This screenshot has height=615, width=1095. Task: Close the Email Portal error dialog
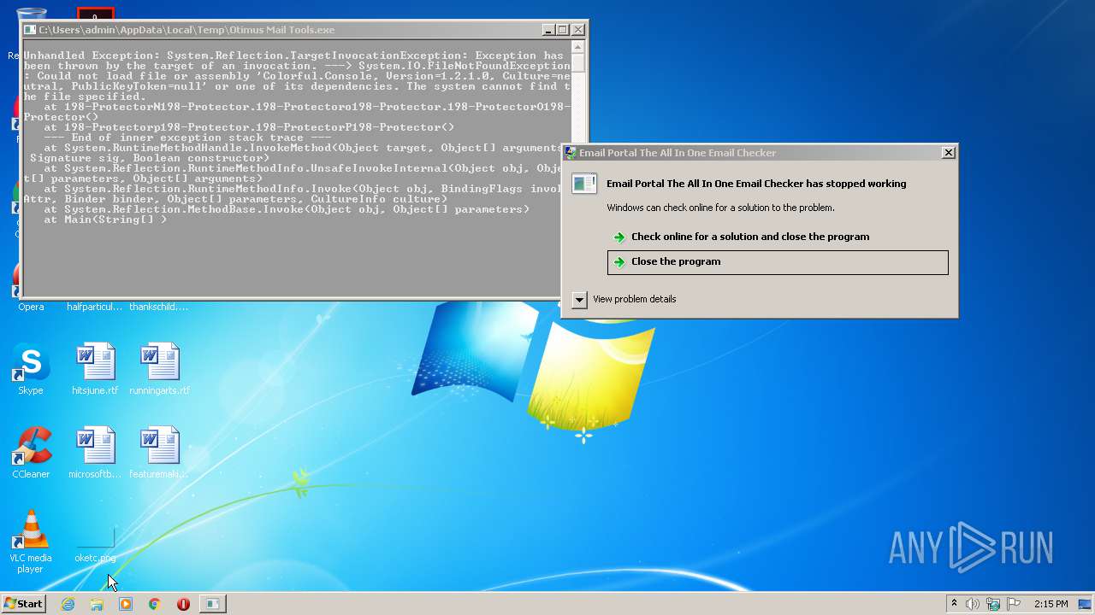pyautogui.click(x=948, y=153)
